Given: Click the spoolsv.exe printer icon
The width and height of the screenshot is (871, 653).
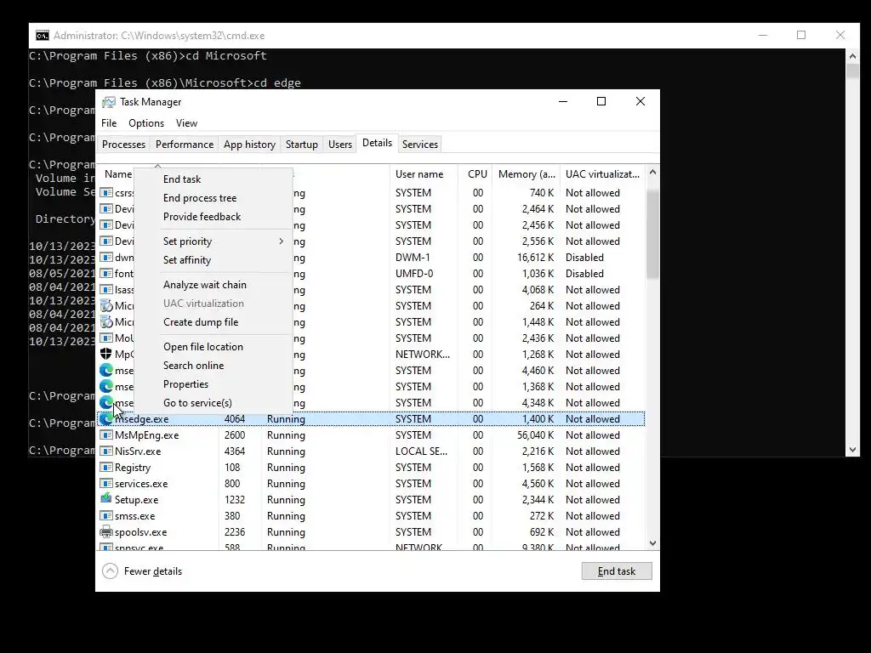Looking at the screenshot, I should tap(106, 532).
